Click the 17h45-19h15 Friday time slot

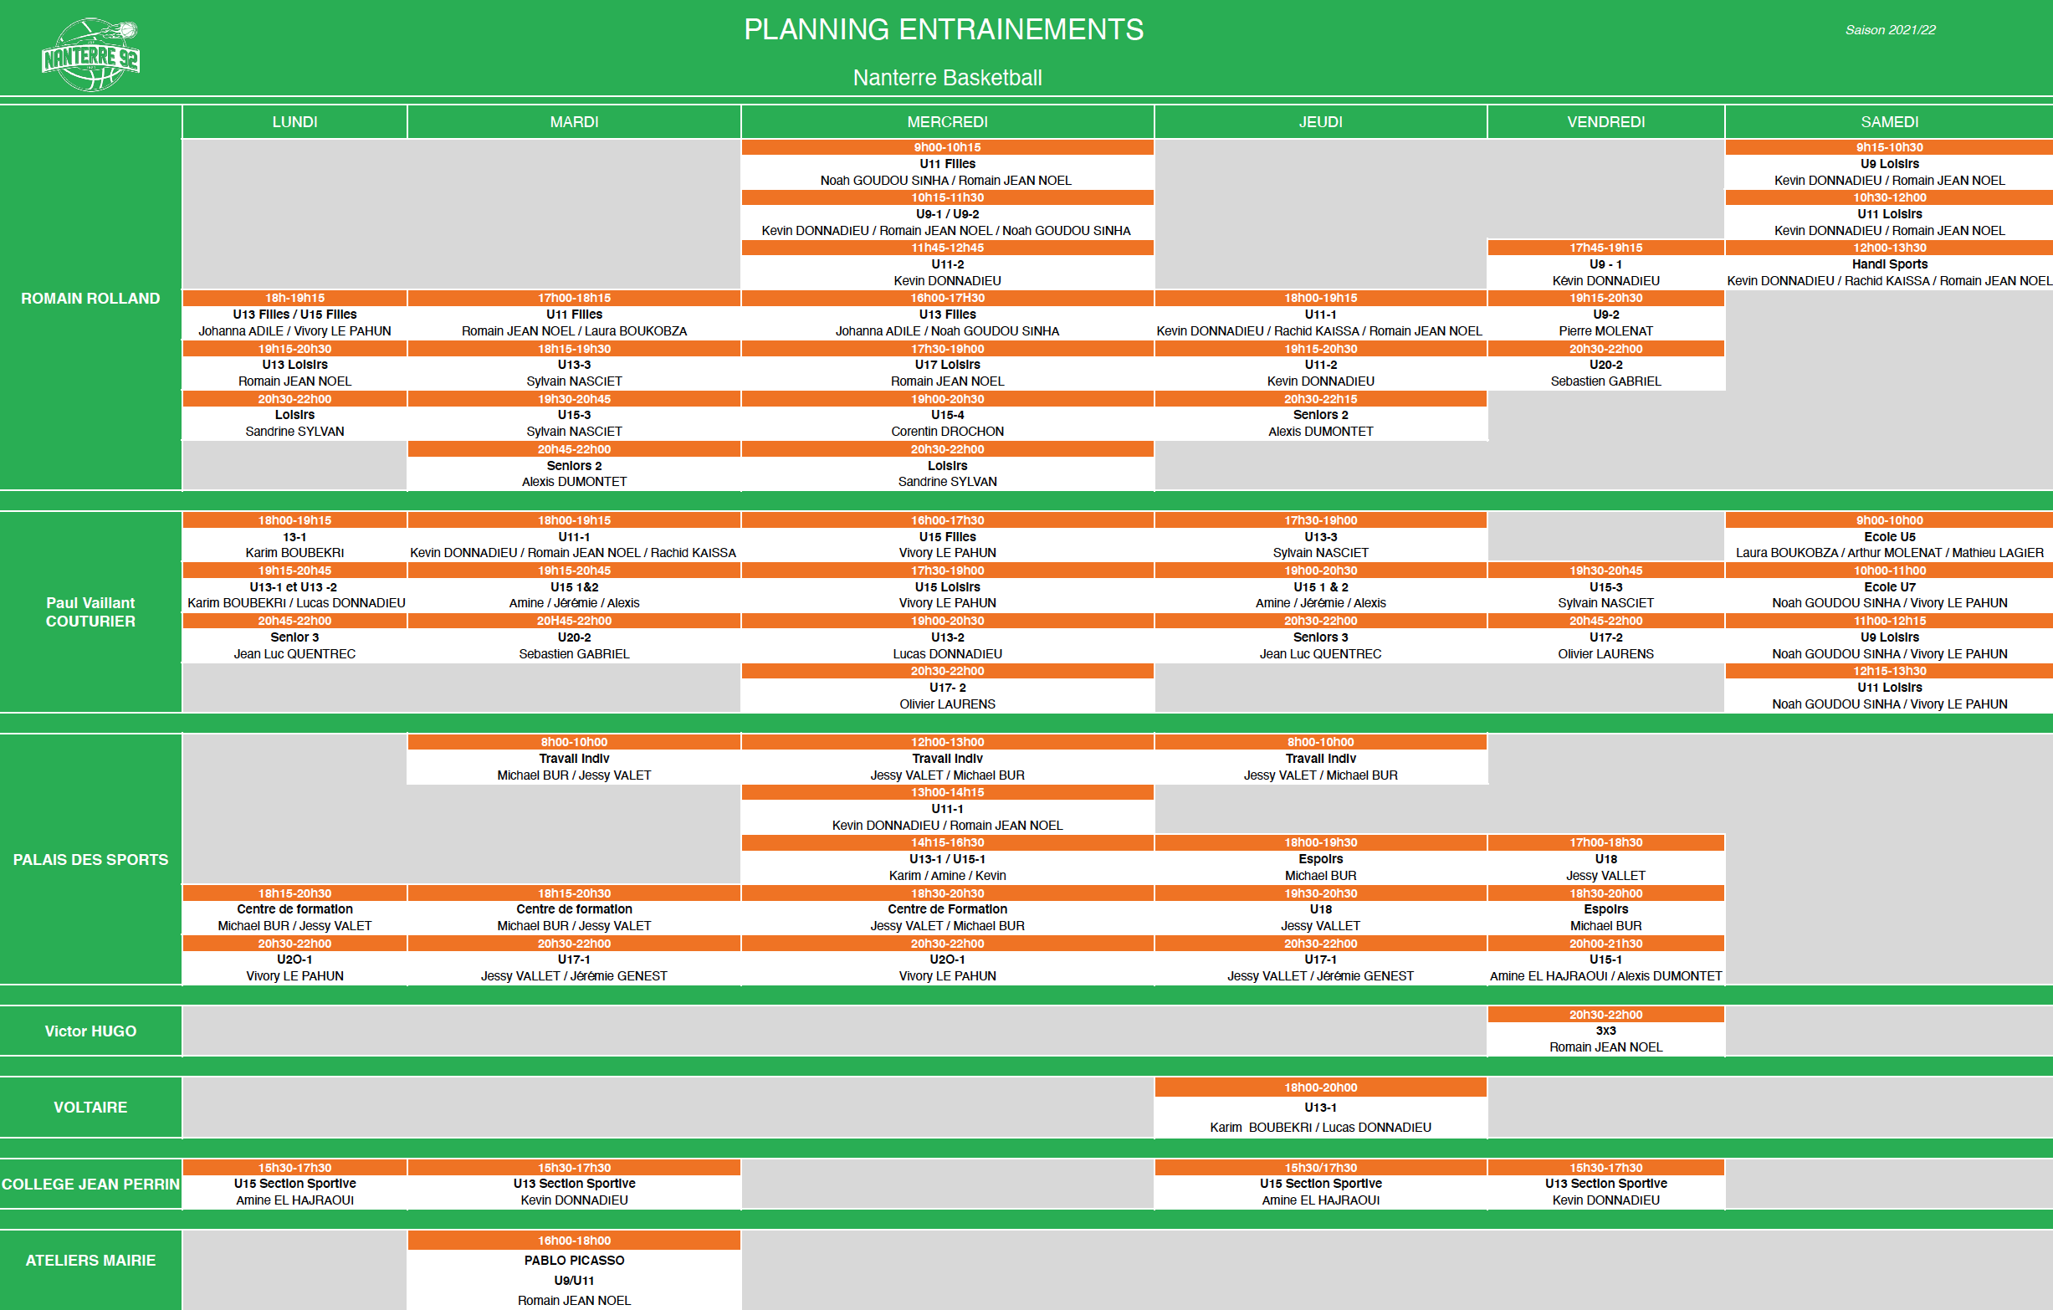pyautogui.click(x=1606, y=248)
